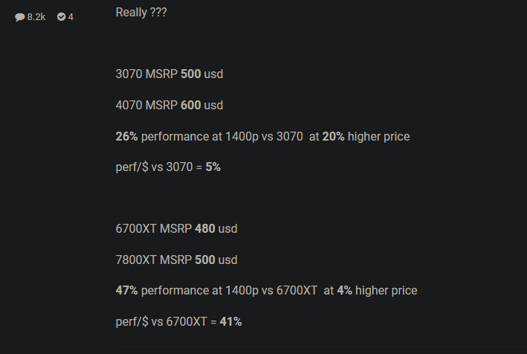Click the bold 26% performance figure
Viewport: 527px width, 354px height.
pos(127,137)
